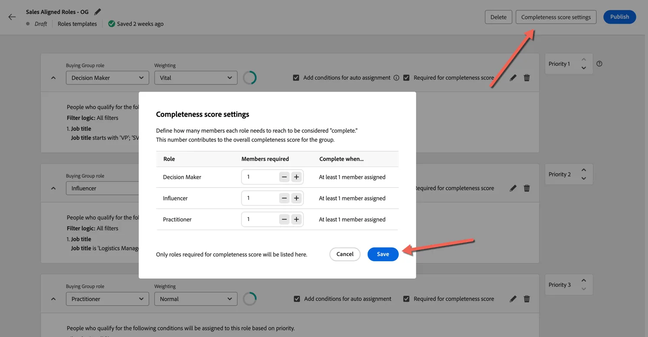The height and width of the screenshot is (337, 648).
Task: Cancel the completeness score dialog
Action: click(x=345, y=254)
